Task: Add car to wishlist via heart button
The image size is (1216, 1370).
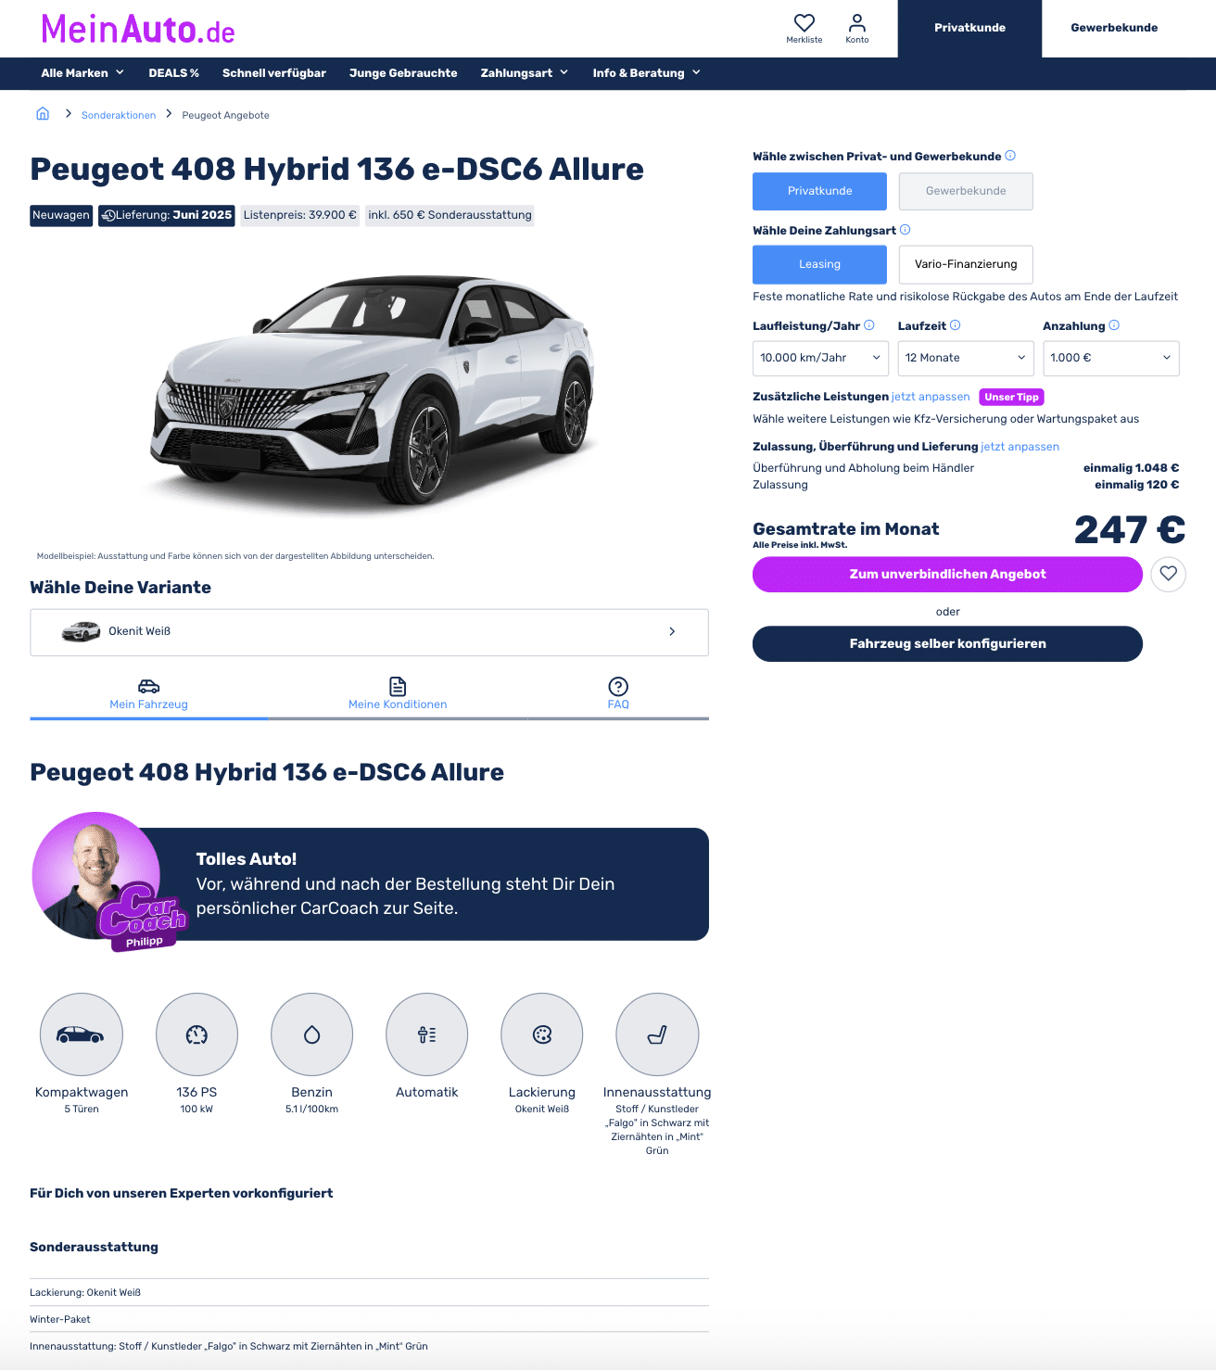Action: (x=1168, y=574)
